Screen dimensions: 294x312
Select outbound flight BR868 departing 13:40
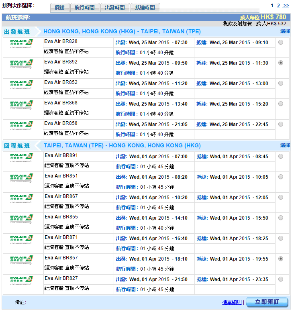(280, 104)
